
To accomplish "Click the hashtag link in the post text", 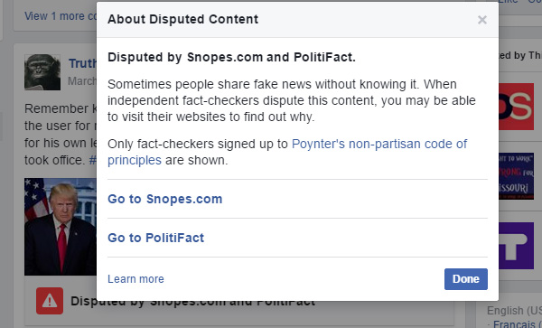I will point(93,160).
